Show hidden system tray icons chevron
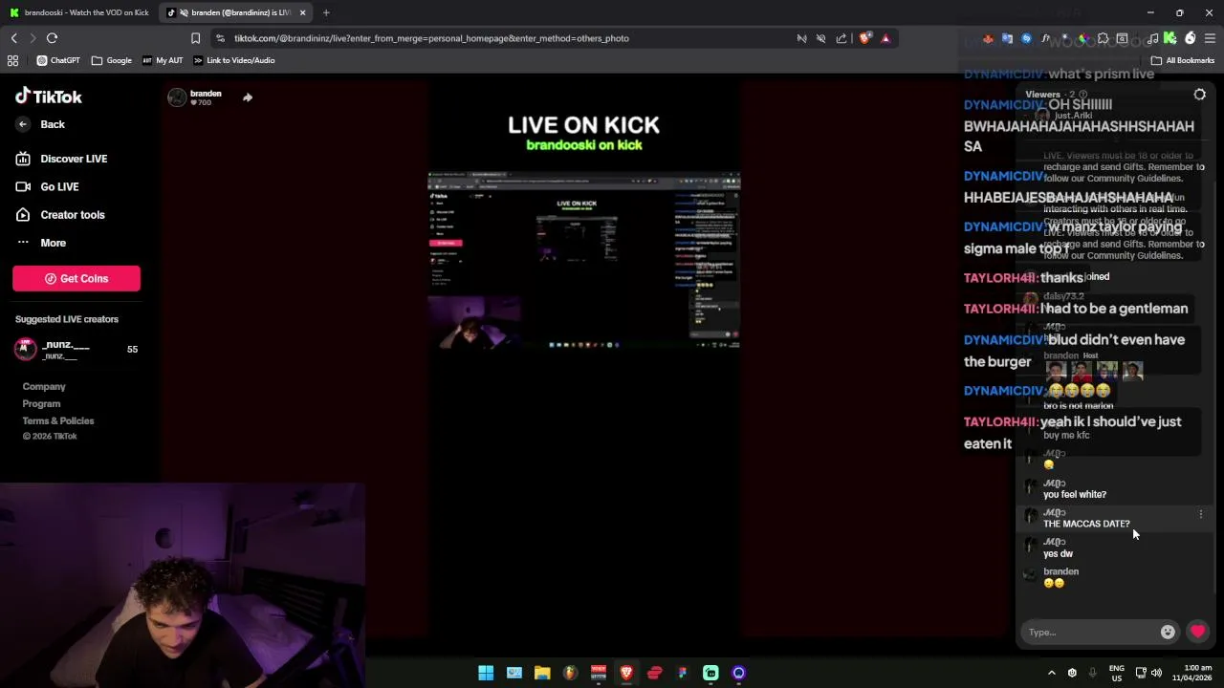Image resolution: width=1224 pixels, height=688 pixels. [x=1052, y=673]
